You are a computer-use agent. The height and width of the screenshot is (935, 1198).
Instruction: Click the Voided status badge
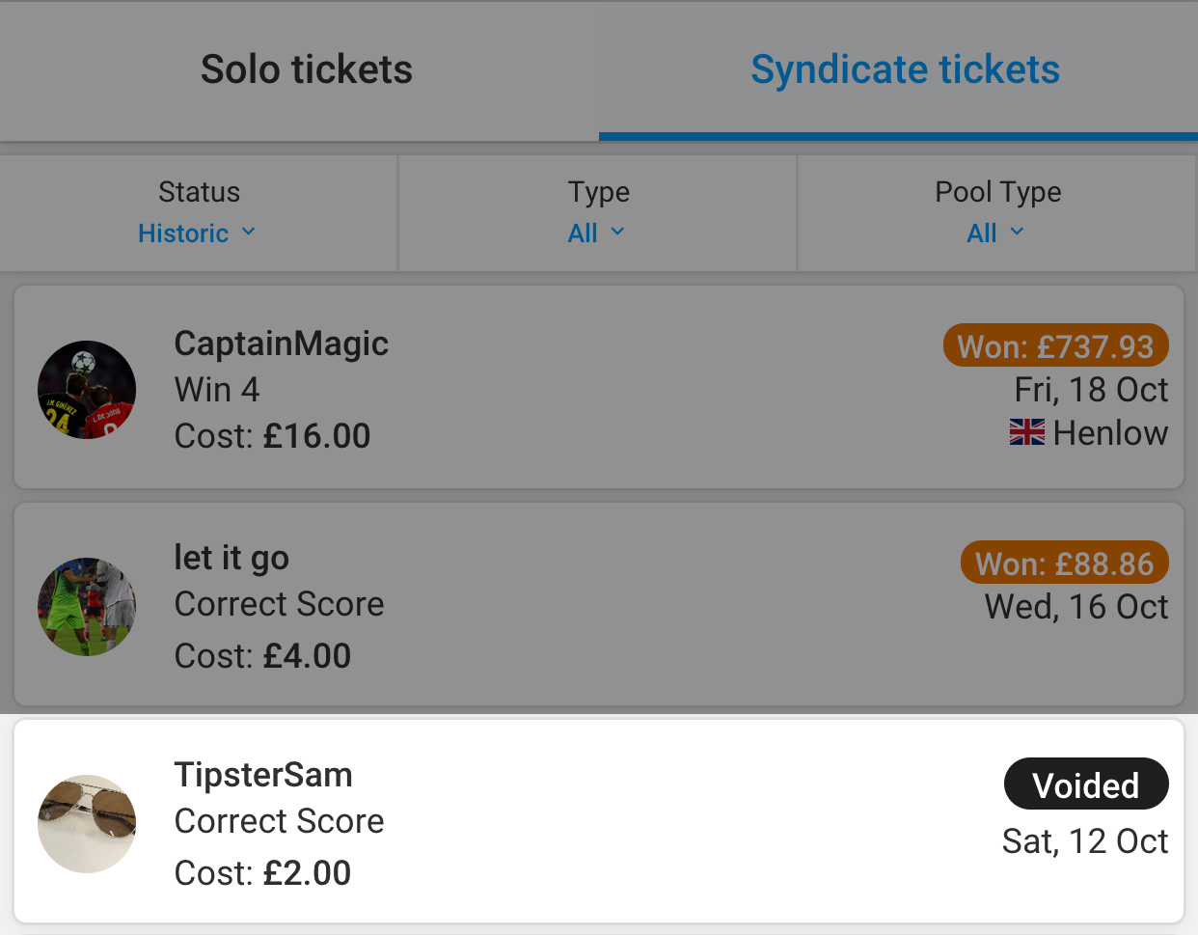click(1085, 784)
